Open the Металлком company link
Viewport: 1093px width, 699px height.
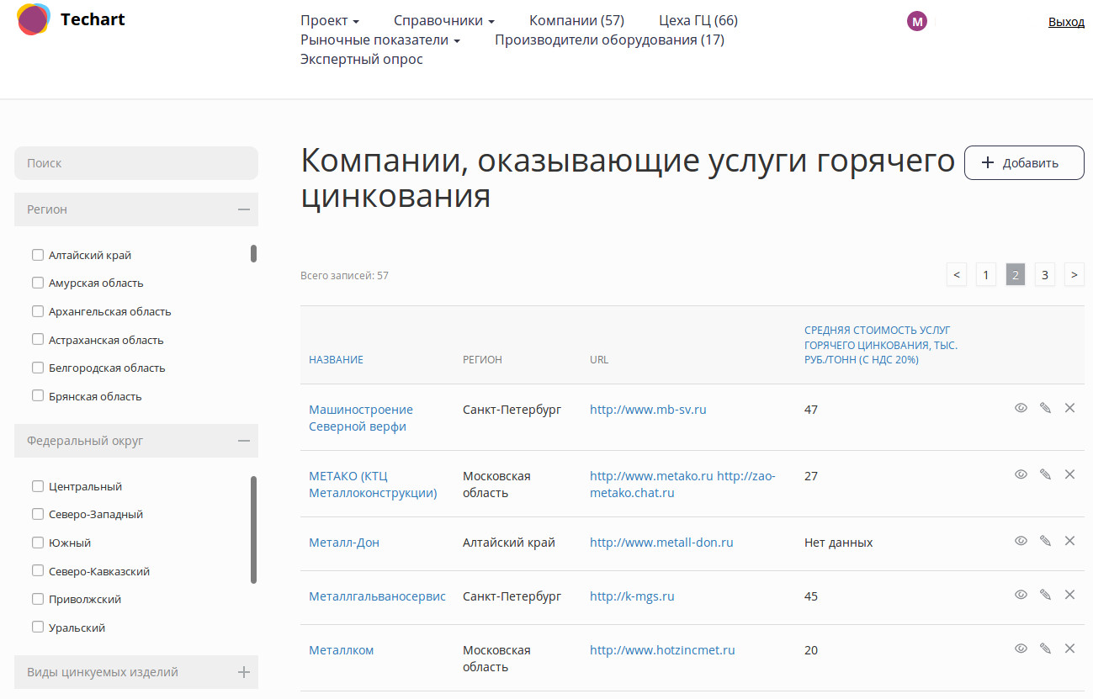click(x=341, y=650)
